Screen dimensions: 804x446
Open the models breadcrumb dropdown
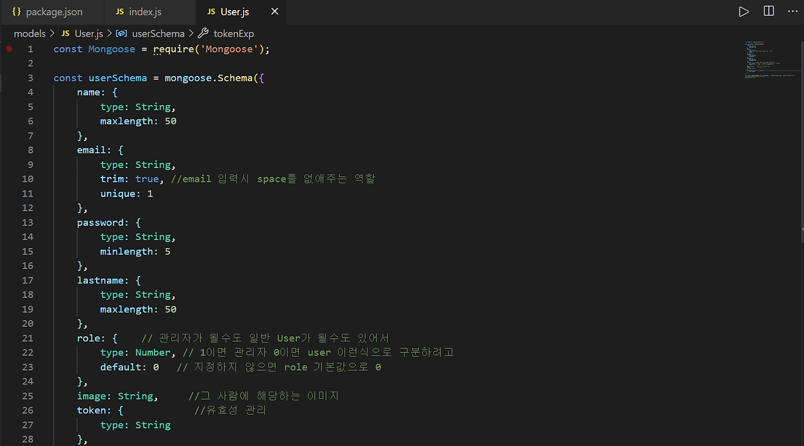coord(30,33)
